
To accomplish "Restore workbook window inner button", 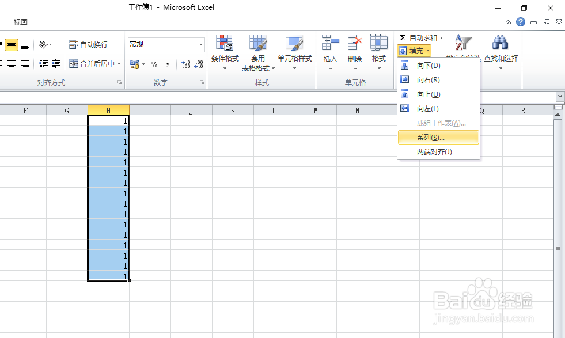I will (546, 22).
